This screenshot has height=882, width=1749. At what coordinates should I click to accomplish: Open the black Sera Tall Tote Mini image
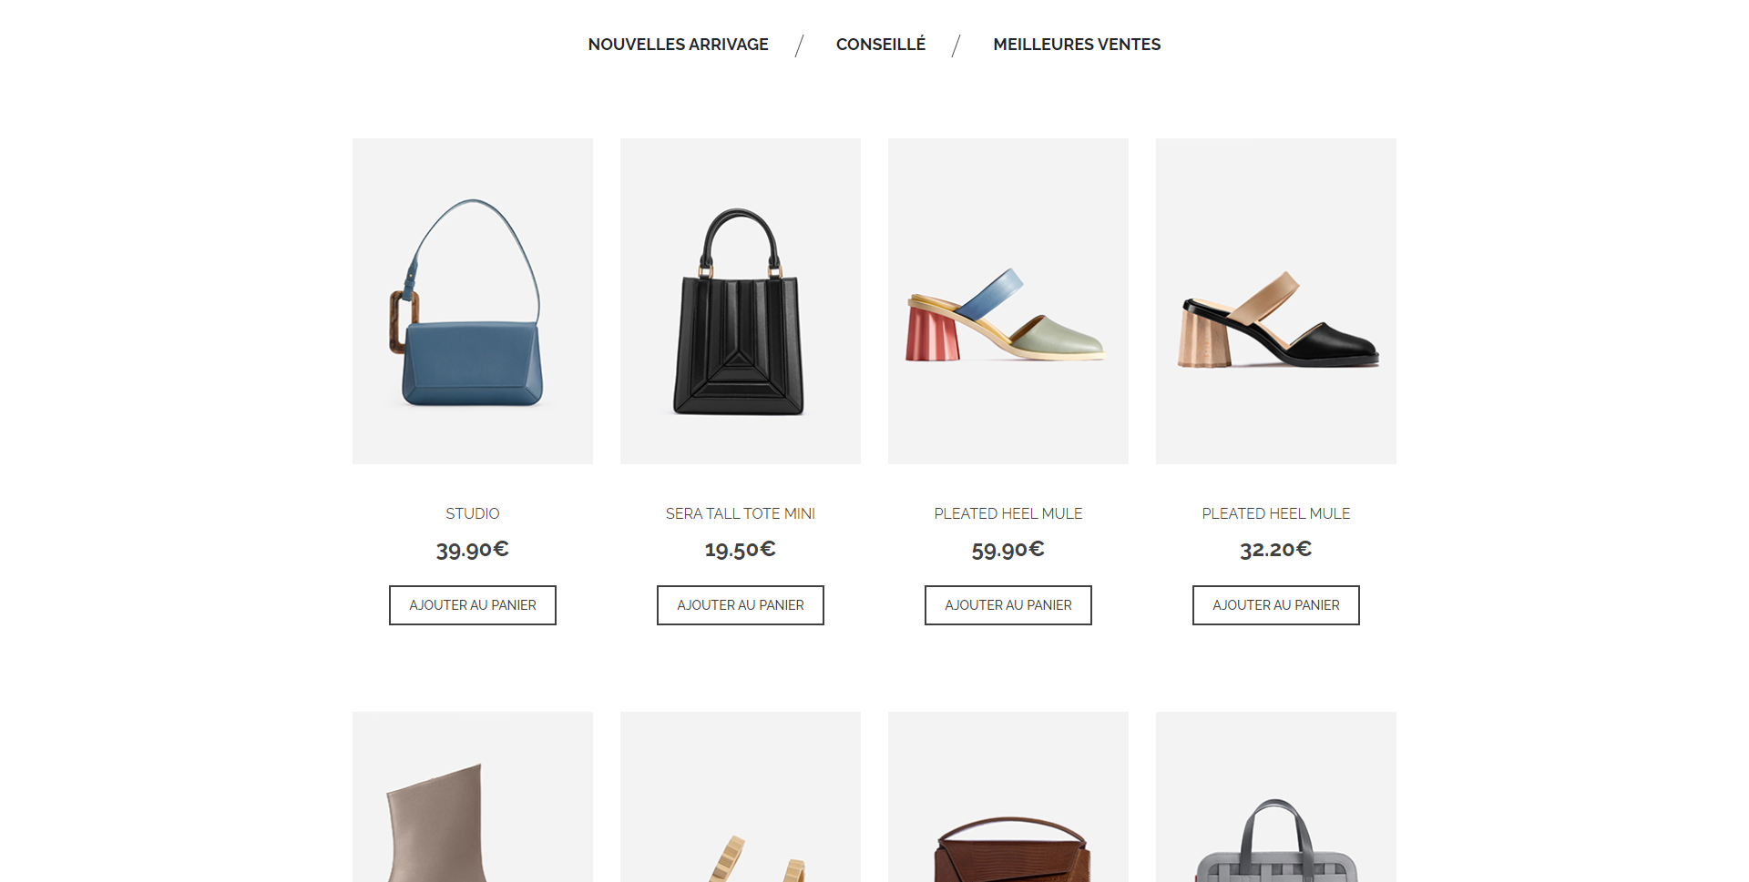(741, 301)
